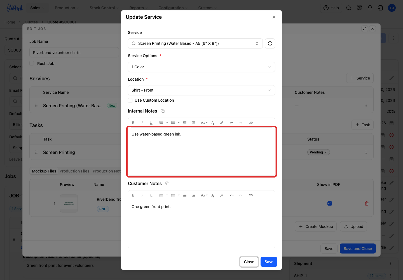The height and width of the screenshot is (280, 403).
Task: Click Job Name input field
Action: pyautogui.click(x=74, y=53)
